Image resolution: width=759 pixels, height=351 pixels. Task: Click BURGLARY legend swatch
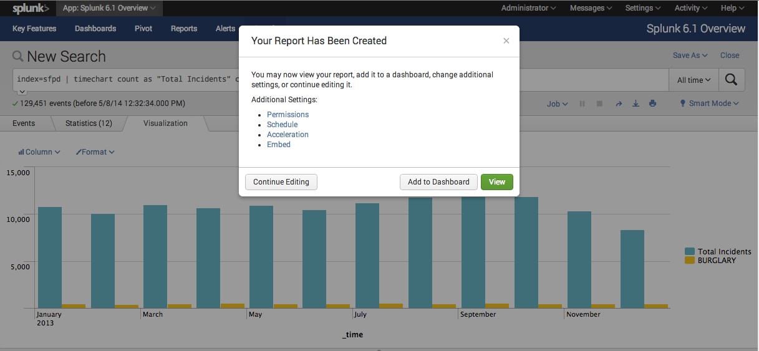690,261
